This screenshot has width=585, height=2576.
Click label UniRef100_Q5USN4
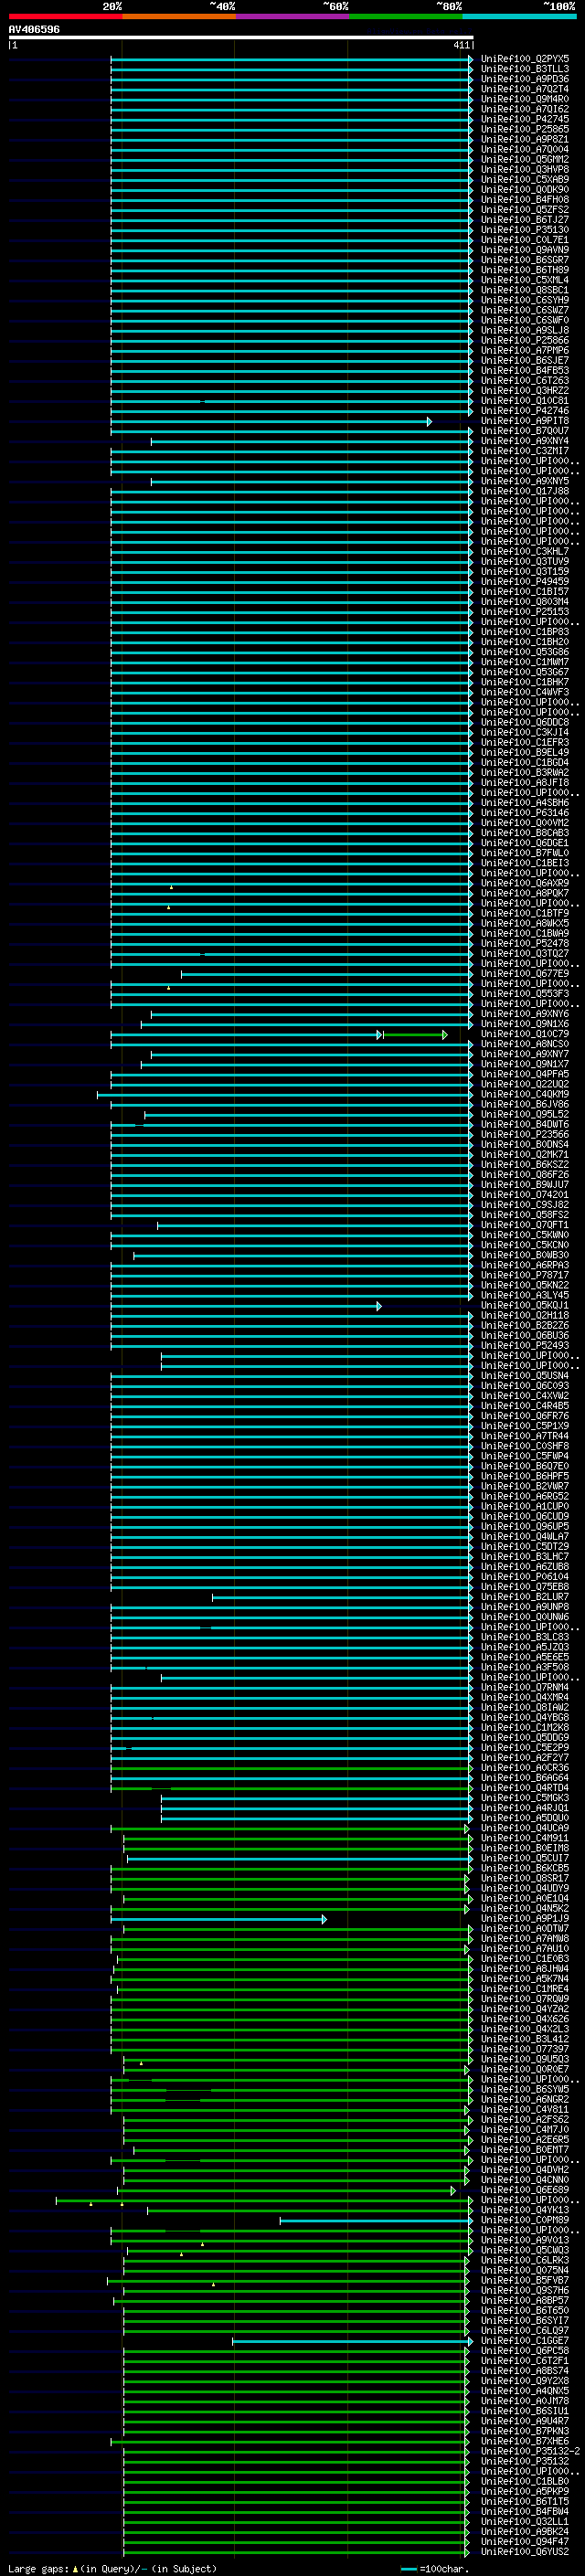click(525, 1376)
